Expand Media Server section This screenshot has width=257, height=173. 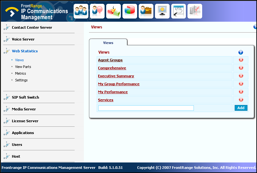pos(24,109)
